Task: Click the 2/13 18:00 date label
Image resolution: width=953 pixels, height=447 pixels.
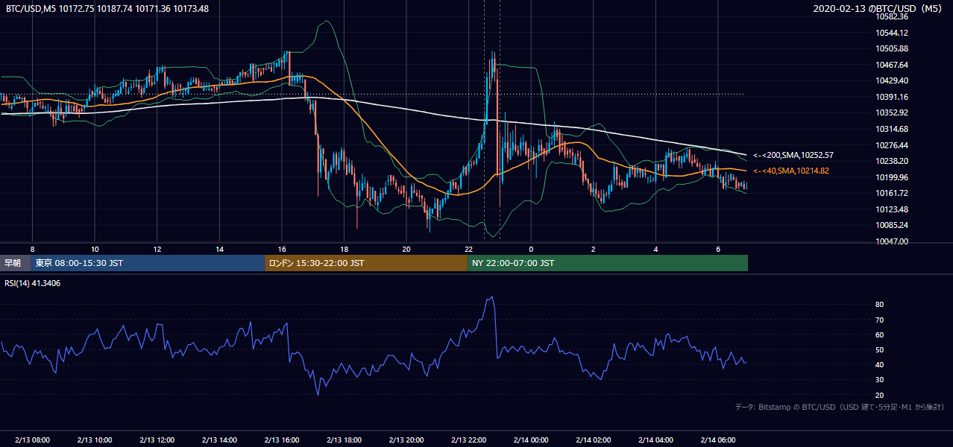Action: [x=344, y=440]
